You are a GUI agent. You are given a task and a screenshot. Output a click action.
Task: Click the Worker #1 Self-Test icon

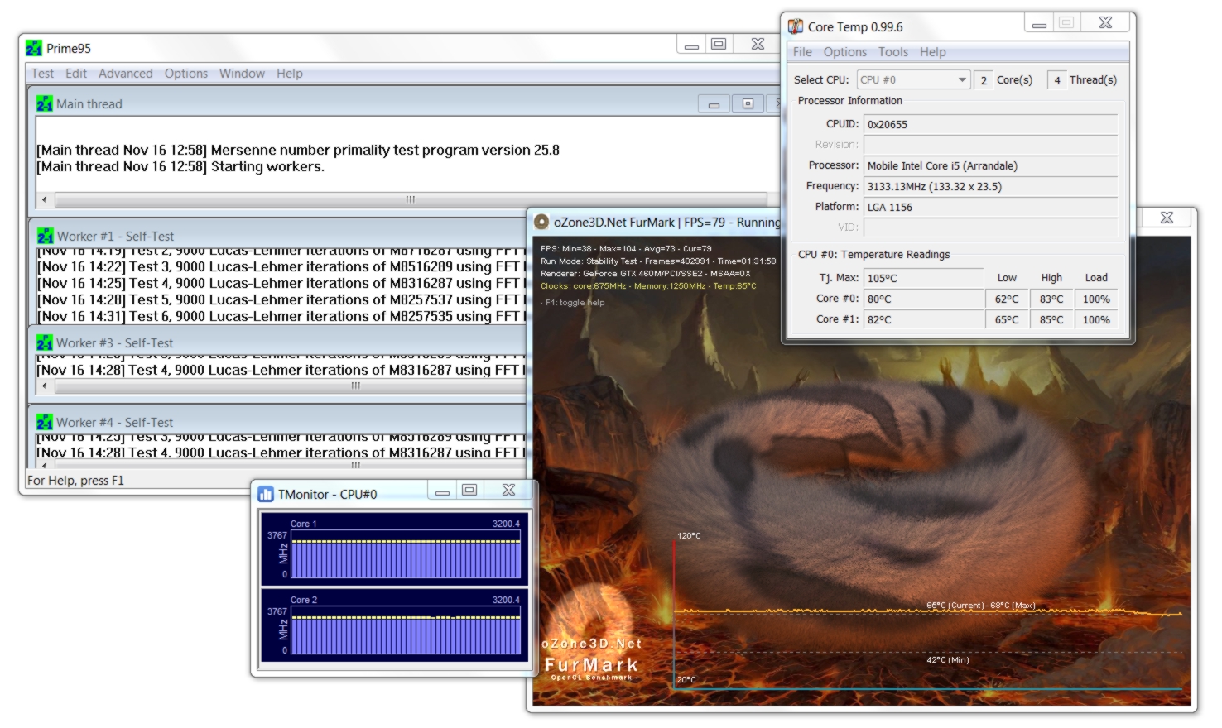coord(45,236)
